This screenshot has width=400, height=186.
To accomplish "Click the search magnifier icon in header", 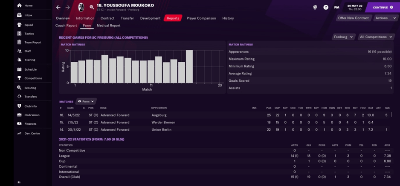I will (x=92, y=7).
